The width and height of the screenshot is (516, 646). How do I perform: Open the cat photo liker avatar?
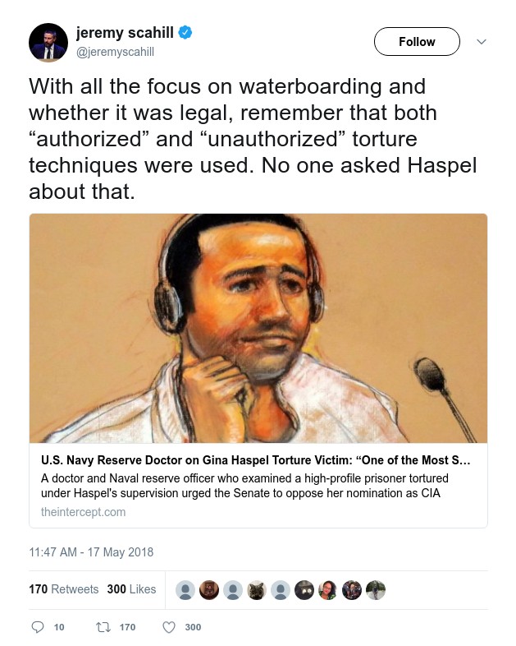pos(257,590)
